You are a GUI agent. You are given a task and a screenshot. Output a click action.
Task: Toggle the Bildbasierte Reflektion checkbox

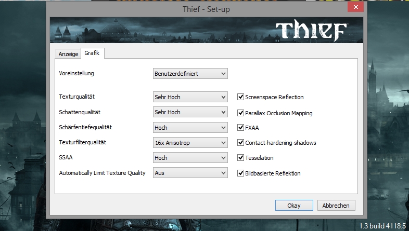click(240, 173)
